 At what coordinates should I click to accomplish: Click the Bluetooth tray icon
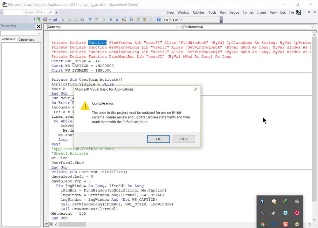coord(262,201)
